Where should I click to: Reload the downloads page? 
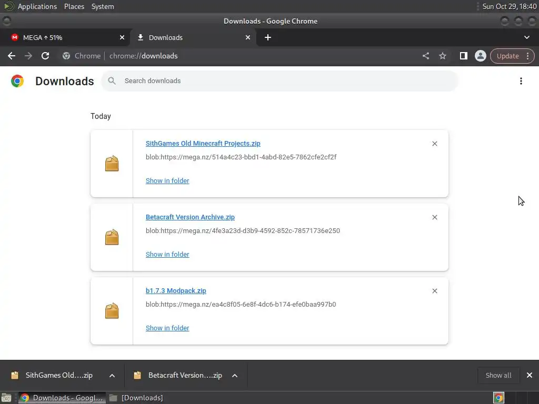pyautogui.click(x=45, y=56)
